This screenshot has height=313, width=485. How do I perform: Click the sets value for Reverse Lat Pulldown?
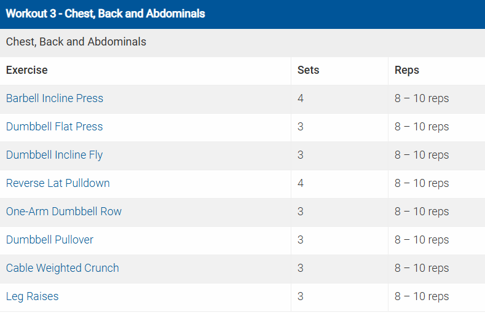(301, 183)
